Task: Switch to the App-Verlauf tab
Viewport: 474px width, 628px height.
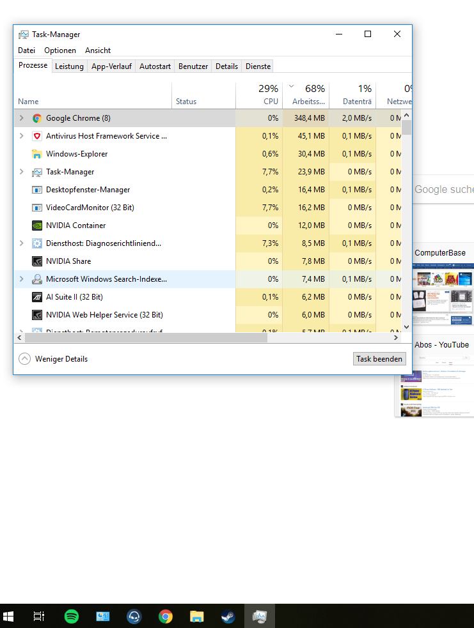Action: (111, 66)
